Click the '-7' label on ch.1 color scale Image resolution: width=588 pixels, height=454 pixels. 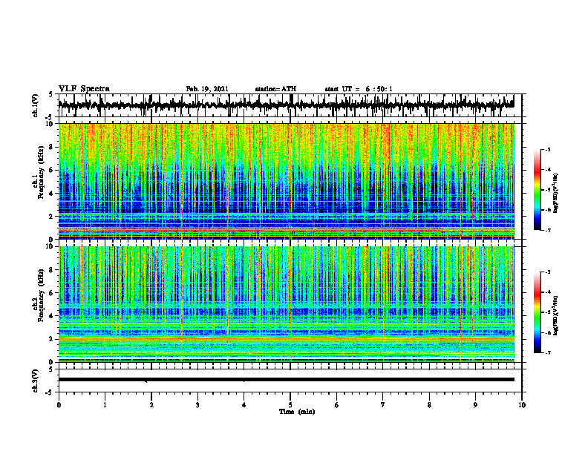point(547,230)
